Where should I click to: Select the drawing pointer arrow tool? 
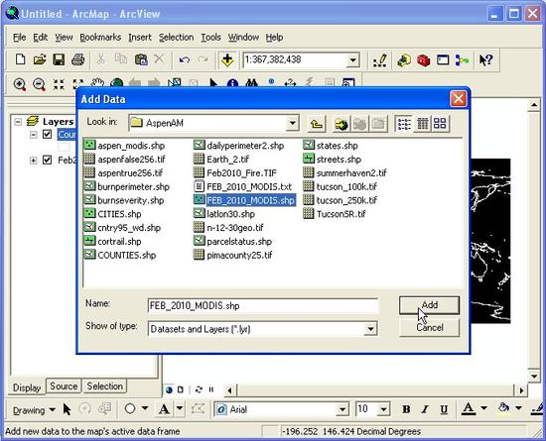coord(67,409)
